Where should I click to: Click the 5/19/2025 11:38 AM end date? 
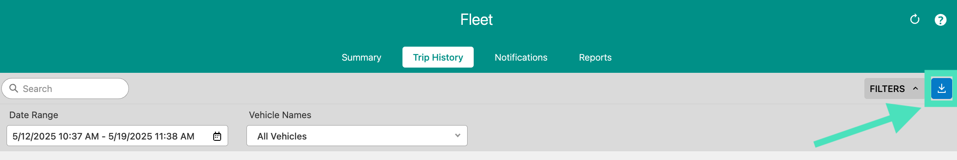[151, 136]
